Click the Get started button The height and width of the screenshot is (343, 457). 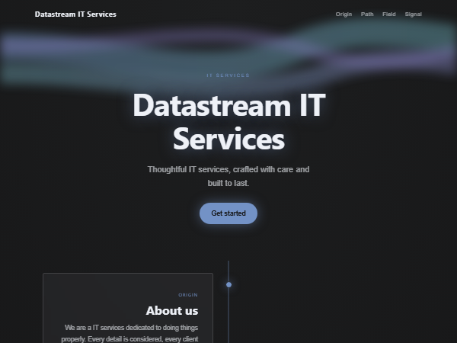click(228, 213)
